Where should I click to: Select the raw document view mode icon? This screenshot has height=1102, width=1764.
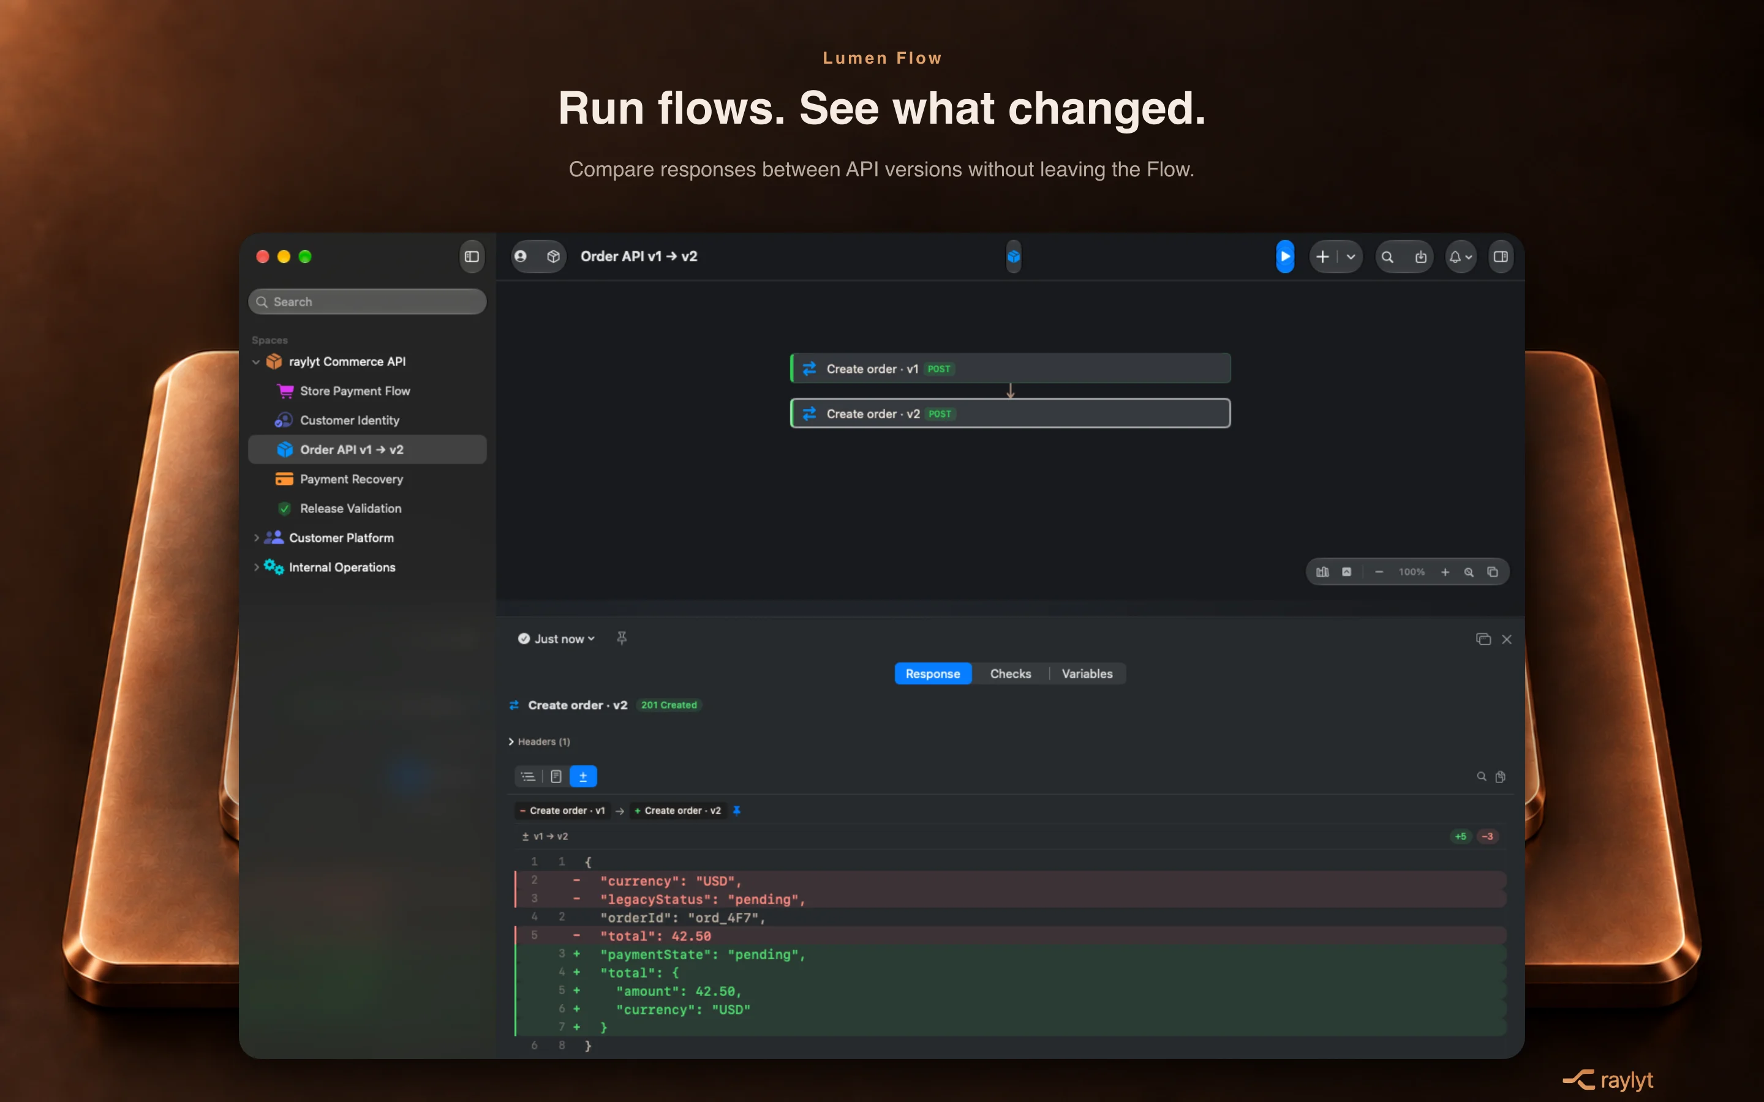coord(556,777)
